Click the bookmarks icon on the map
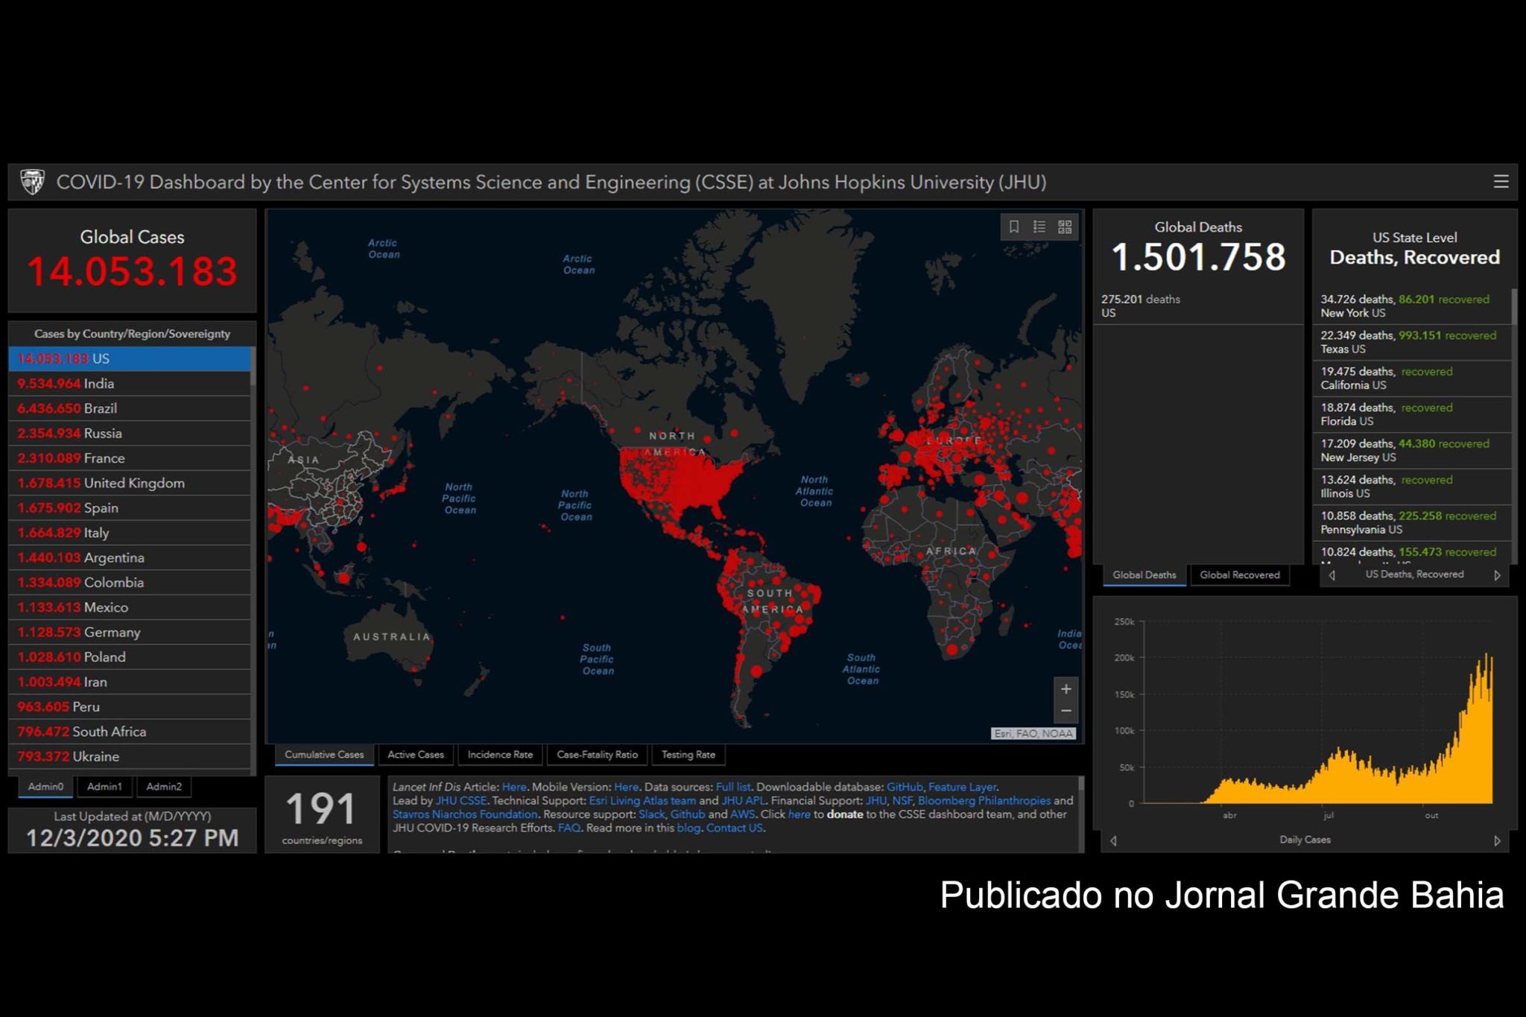Image resolution: width=1526 pixels, height=1017 pixels. (1014, 226)
